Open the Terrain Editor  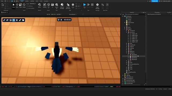point(40,6)
